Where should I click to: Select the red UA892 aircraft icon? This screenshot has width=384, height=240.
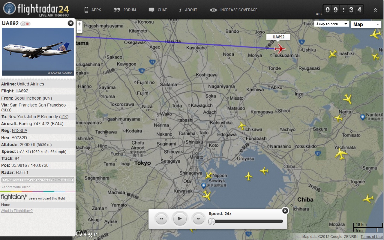[280, 49]
